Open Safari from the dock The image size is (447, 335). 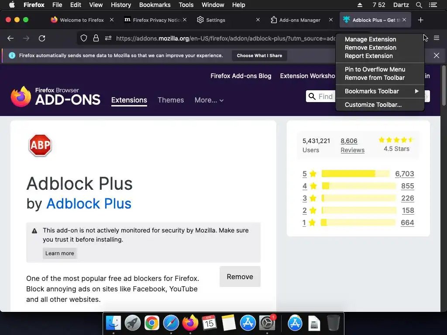(171, 323)
